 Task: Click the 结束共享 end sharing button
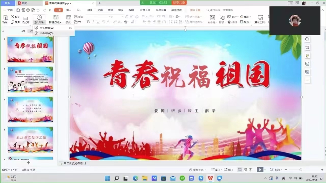pos(179,3)
